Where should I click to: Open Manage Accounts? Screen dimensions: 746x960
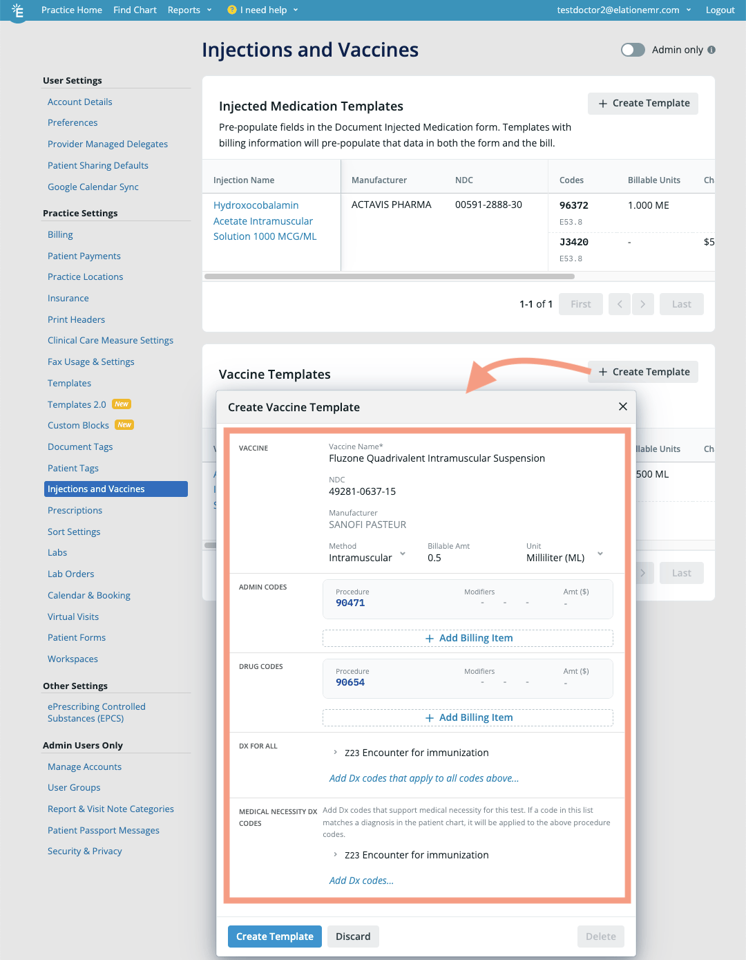[x=84, y=766]
